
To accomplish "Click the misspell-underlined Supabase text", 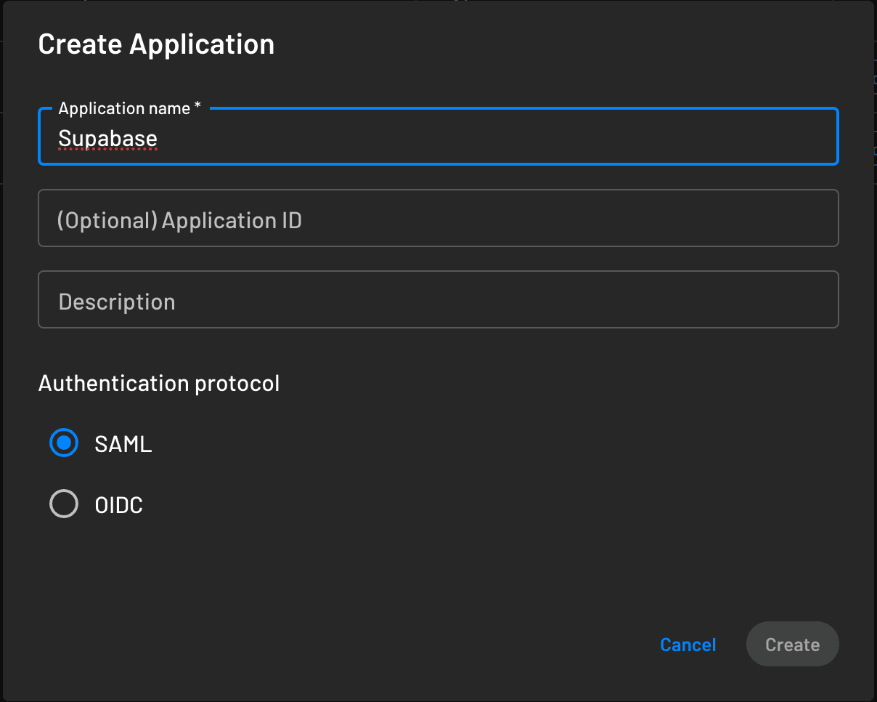I will (107, 138).
